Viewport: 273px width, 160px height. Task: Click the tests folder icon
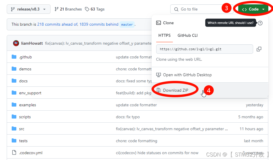click(x=14, y=140)
